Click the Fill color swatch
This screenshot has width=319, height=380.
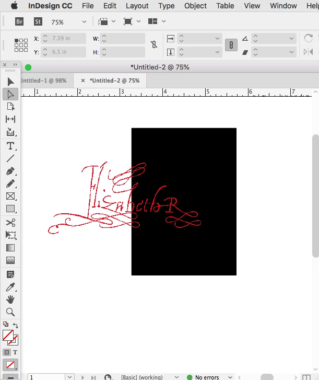[x=8, y=336]
